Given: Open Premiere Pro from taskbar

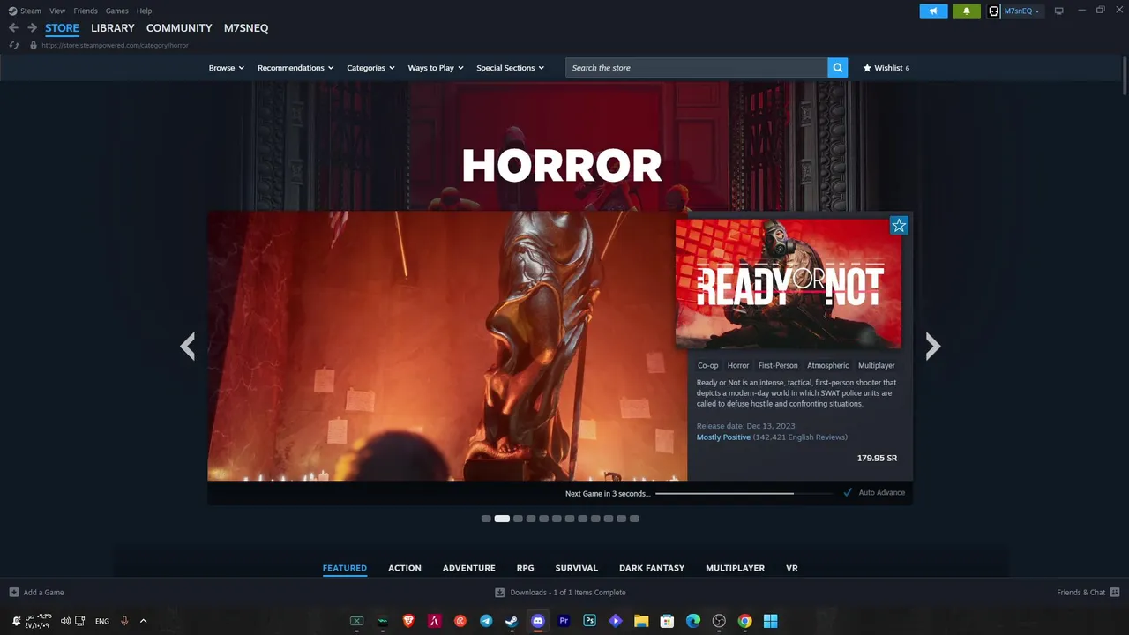Looking at the screenshot, I should click(x=564, y=621).
